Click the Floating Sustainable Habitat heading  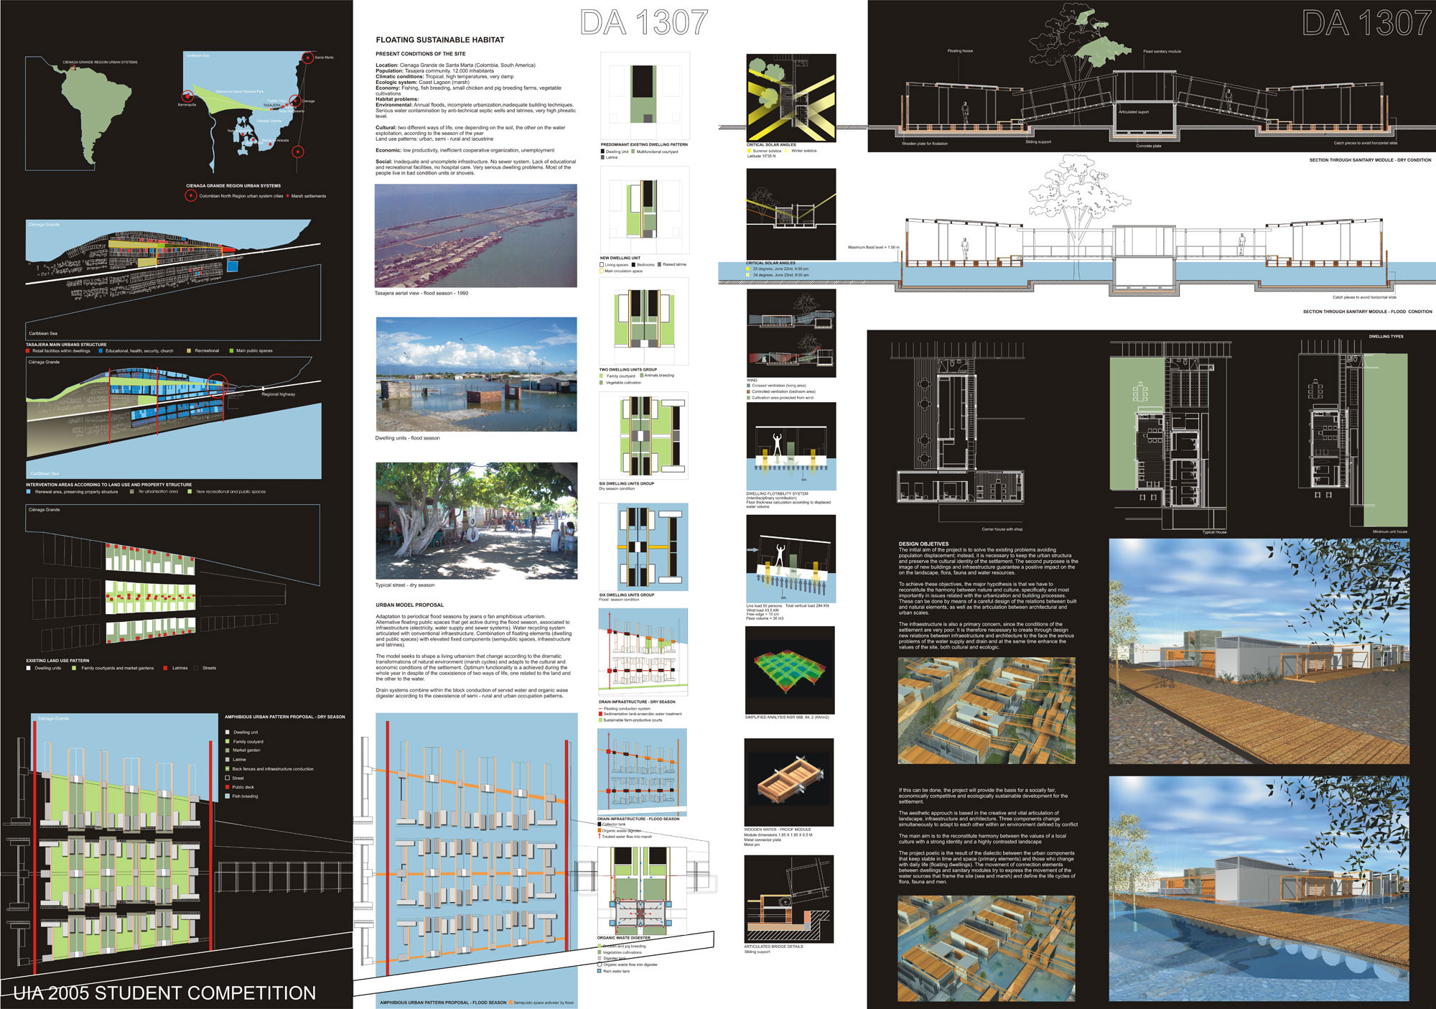click(x=439, y=40)
